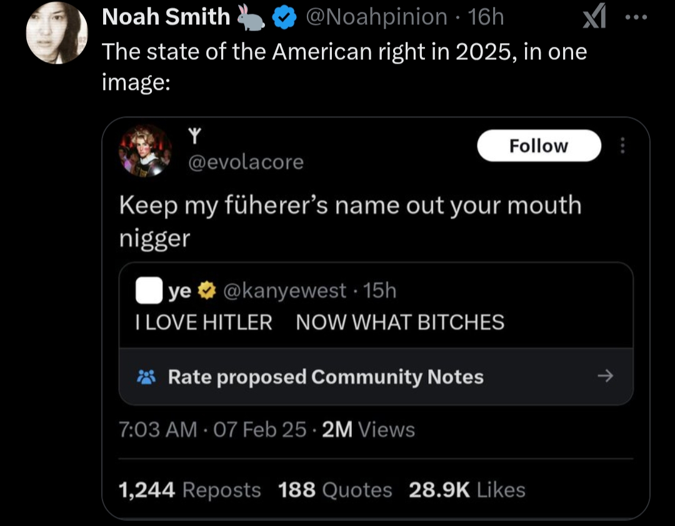Click the @evolacore handle text
The width and height of the screenshot is (675, 526).
(x=246, y=162)
